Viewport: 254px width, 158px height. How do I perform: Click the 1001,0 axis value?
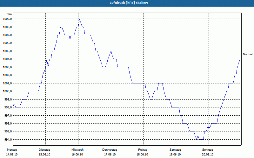coord(7,83)
